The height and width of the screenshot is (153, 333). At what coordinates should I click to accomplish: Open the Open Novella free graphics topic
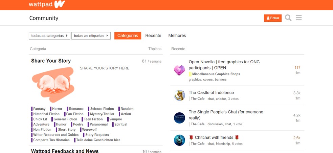[x=224, y=65]
